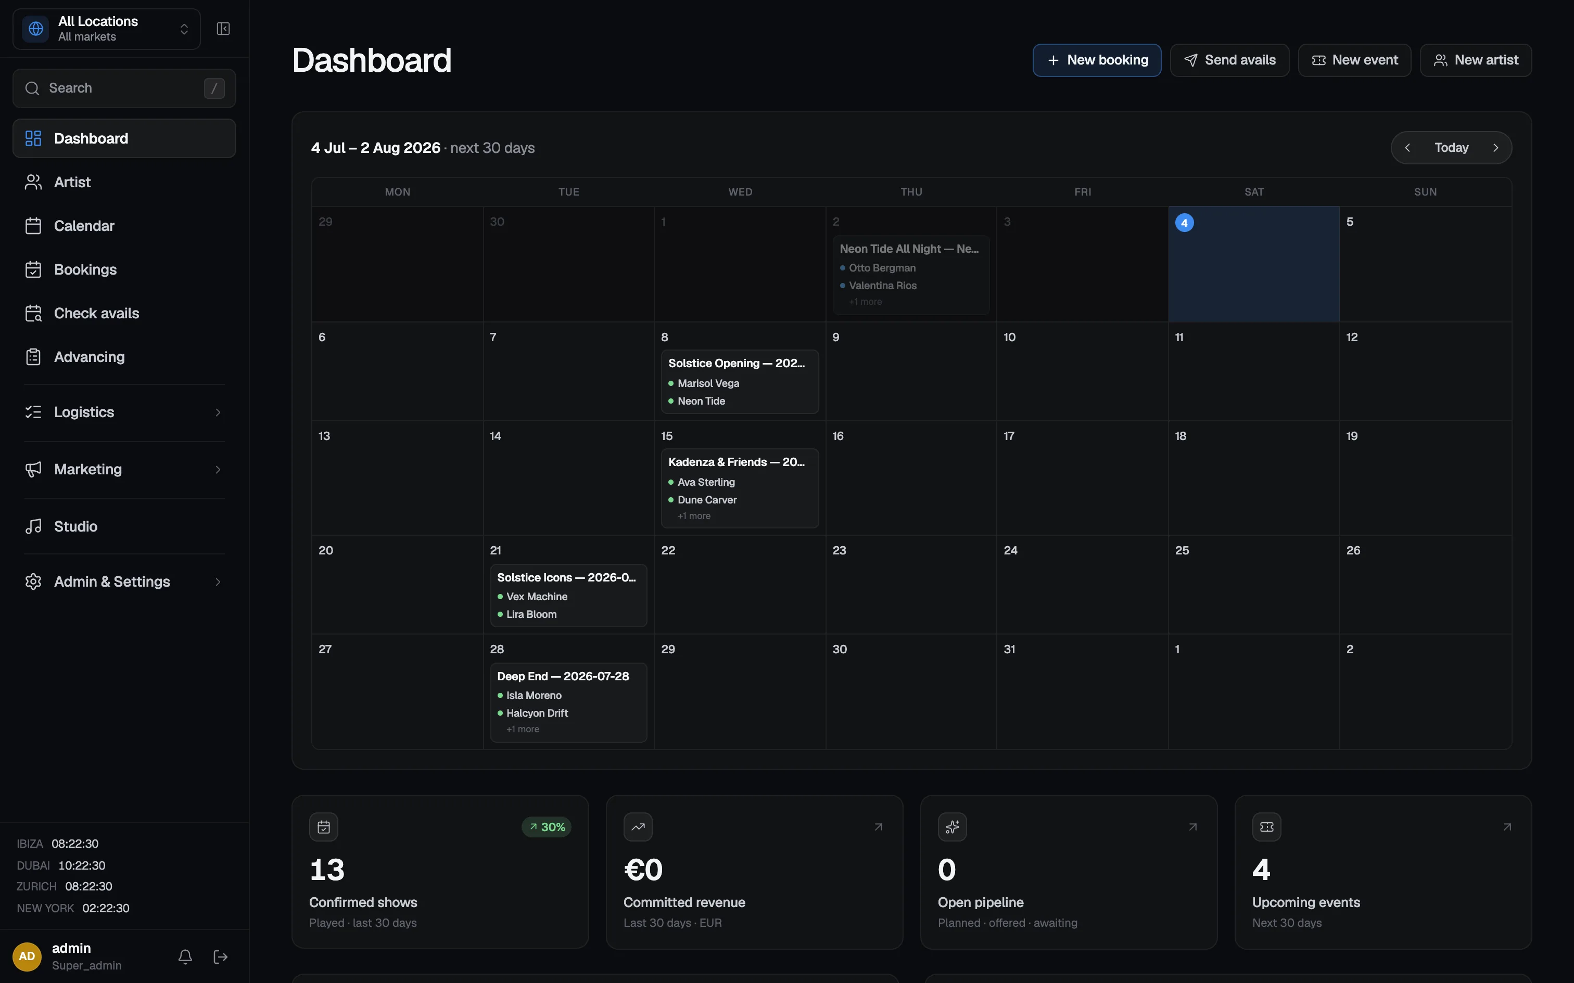
Task: Go to Artist section
Action: click(123, 182)
